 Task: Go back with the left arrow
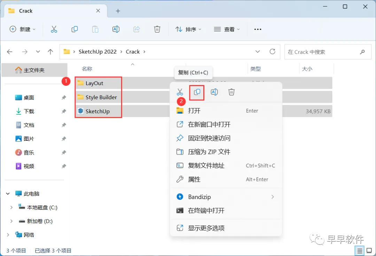click(10, 52)
